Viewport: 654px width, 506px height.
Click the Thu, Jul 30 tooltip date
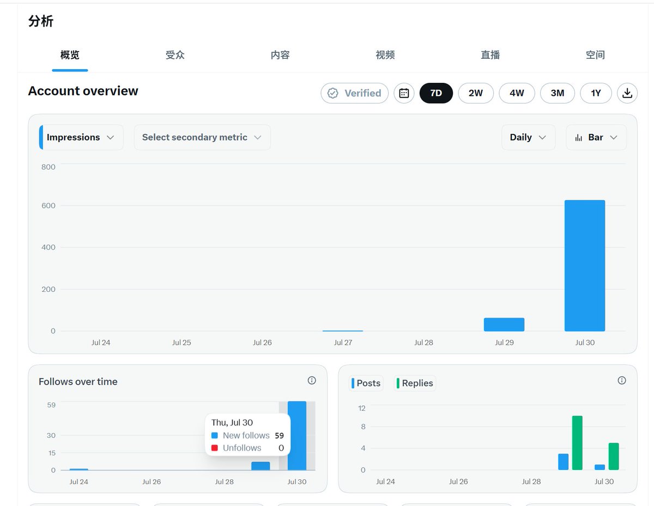pyautogui.click(x=232, y=422)
